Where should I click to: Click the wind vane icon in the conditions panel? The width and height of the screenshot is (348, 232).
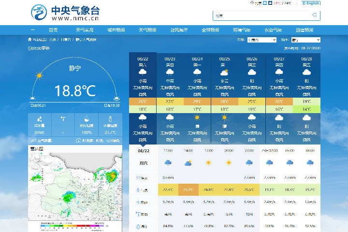[x=63, y=119]
